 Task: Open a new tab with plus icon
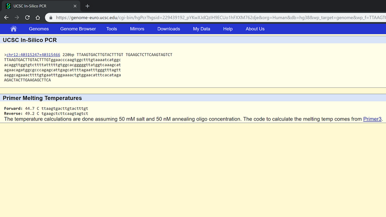coord(87,6)
